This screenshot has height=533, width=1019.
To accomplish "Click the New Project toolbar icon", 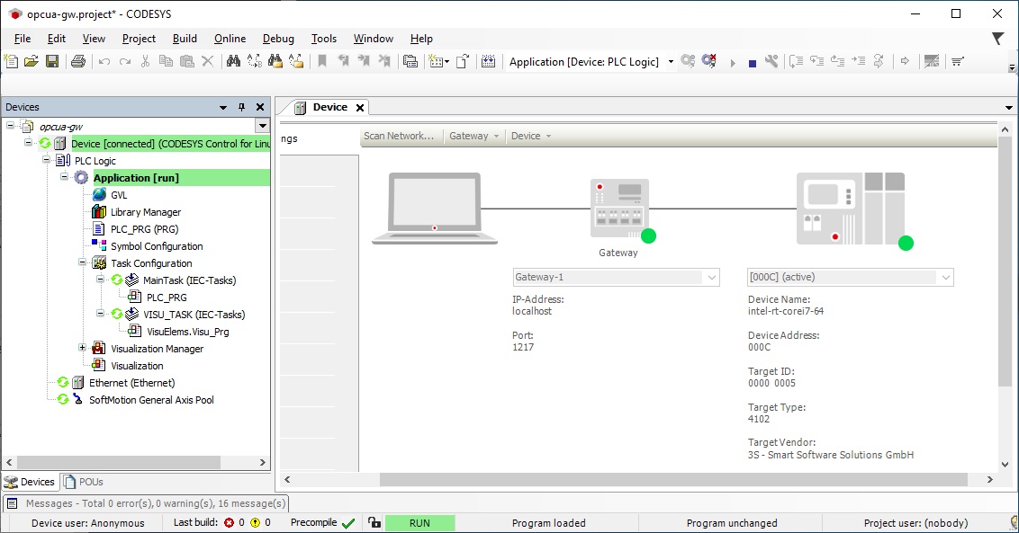I will pos(11,62).
